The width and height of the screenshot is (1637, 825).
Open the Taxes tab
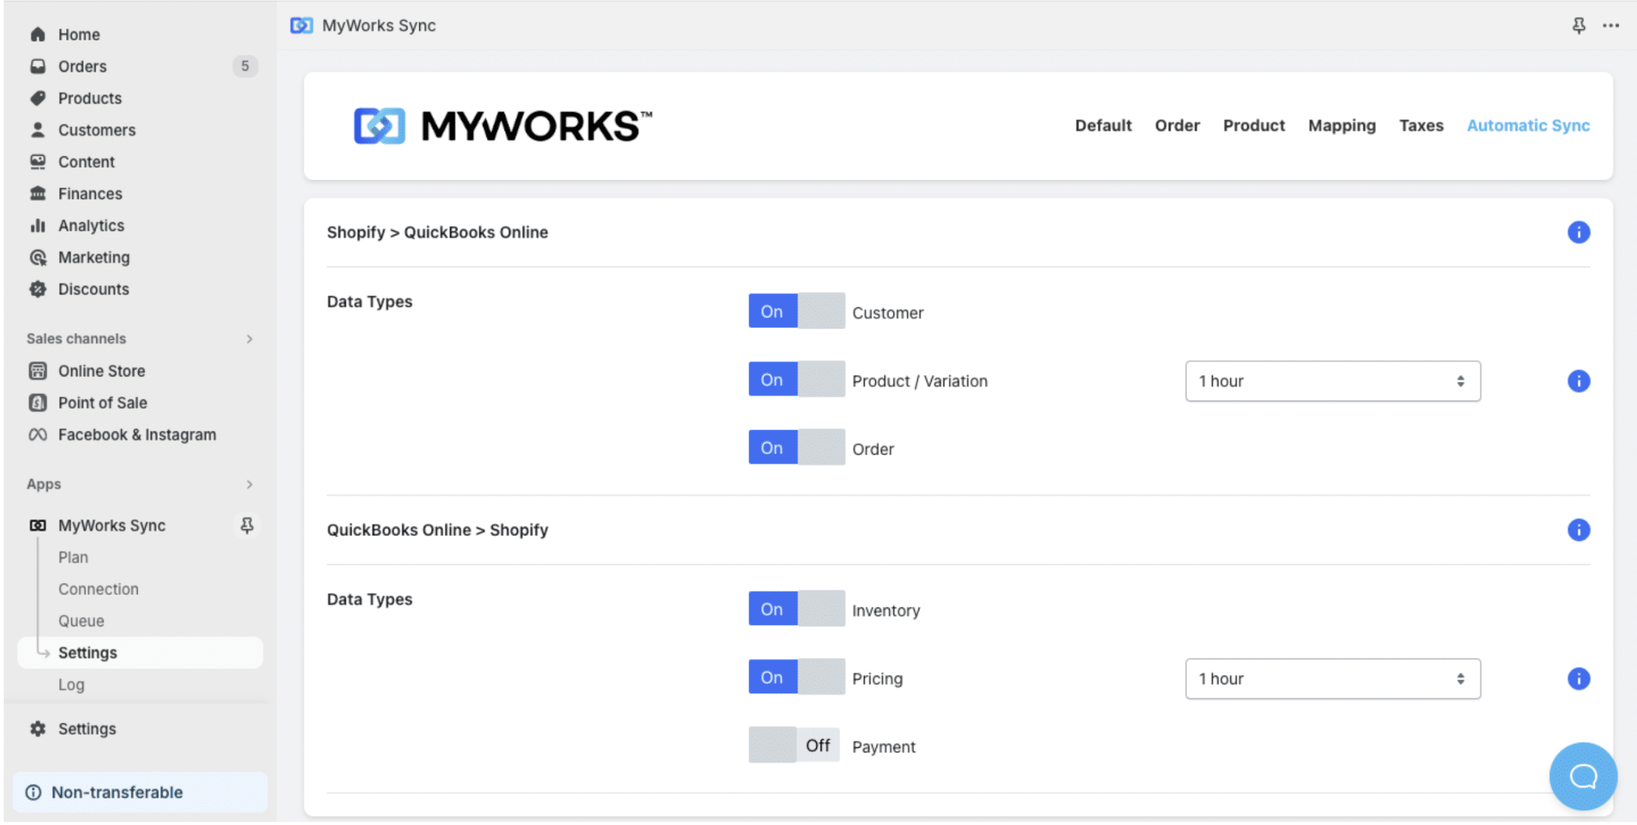(x=1421, y=125)
